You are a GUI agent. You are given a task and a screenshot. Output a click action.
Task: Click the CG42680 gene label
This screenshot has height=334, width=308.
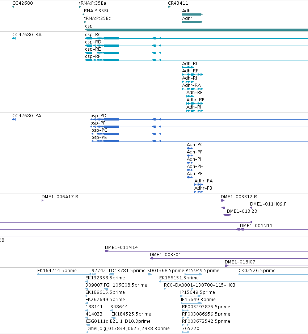click(22, 3)
